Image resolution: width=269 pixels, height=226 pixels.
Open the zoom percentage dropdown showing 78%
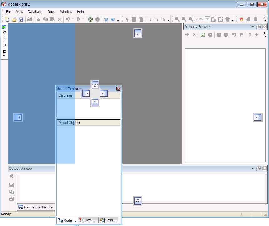click(207, 19)
